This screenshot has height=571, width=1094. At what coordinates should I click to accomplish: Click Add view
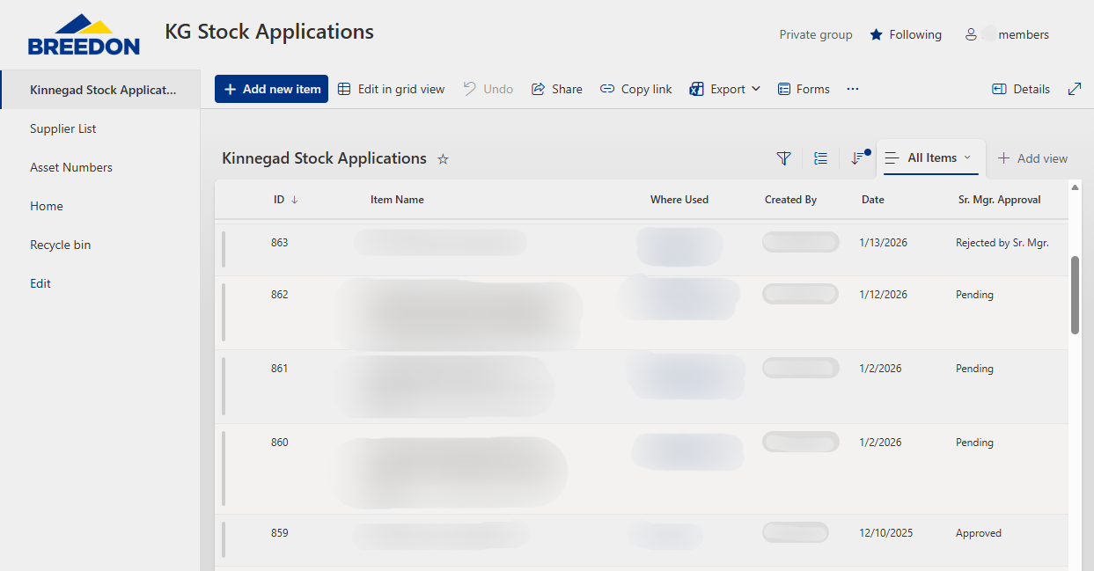coord(1032,158)
